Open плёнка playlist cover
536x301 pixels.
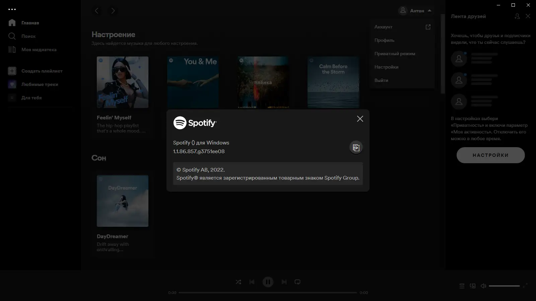263,82
